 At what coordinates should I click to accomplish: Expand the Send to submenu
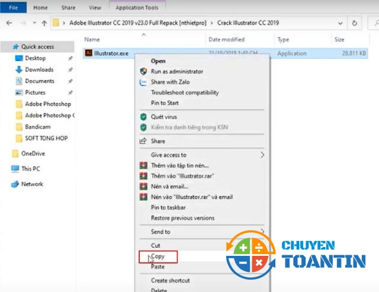pos(202,232)
